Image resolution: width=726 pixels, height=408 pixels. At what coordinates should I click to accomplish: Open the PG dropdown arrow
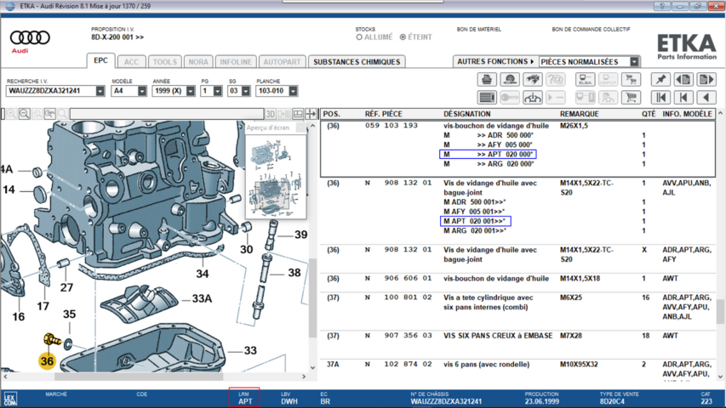click(218, 91)
